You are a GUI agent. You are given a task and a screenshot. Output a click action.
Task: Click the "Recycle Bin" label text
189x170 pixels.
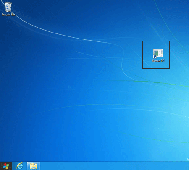coord(8,15)
